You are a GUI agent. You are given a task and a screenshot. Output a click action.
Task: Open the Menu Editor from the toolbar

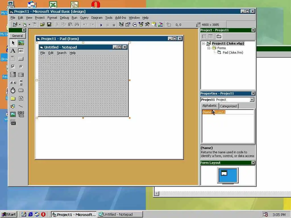tap(35, 24)
